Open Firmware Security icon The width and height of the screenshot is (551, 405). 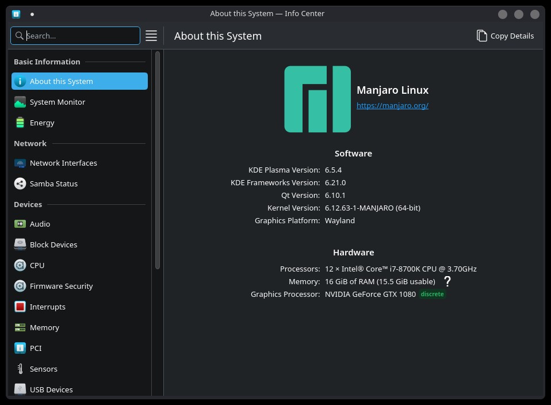[x=20, y=286]
